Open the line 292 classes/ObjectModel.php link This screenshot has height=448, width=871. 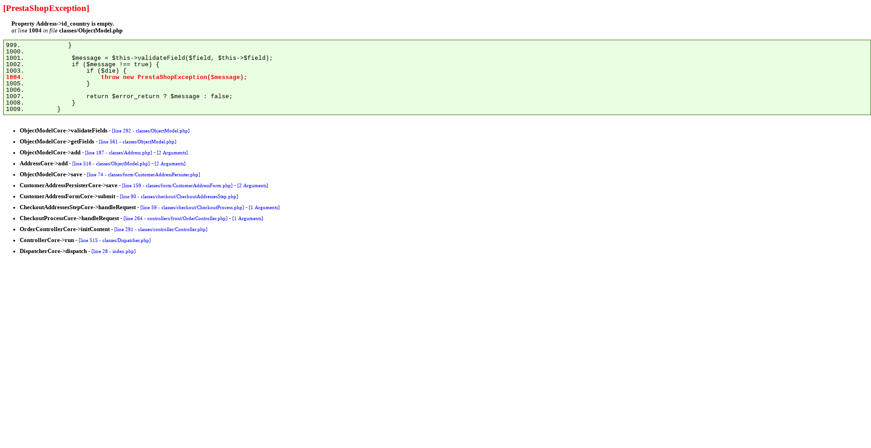(151, 131)
